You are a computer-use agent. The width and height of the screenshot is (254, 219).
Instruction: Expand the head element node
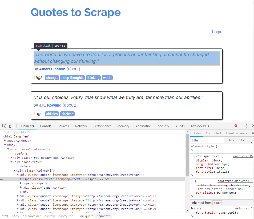point(5,141)
